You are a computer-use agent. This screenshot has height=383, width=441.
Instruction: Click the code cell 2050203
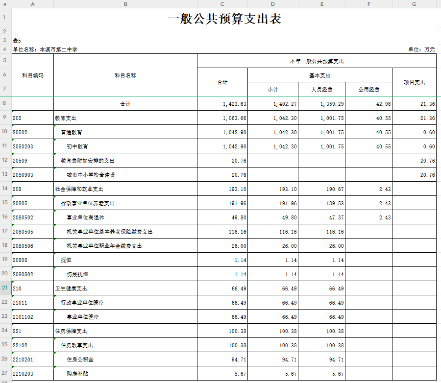[33, 146]
